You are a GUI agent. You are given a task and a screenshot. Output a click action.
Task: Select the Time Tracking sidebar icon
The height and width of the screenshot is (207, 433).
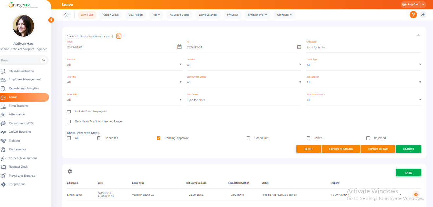coord(4,106)
